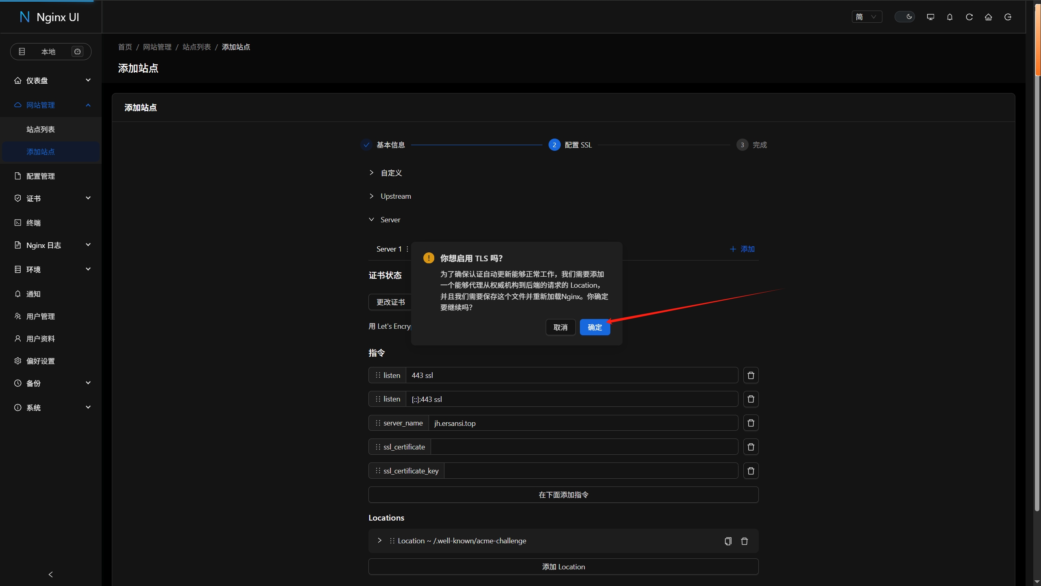Click the drag handle of ssl_certificate_key directive
The height and width of the screenshot is (586, 1041).
[x=378, y=471]
